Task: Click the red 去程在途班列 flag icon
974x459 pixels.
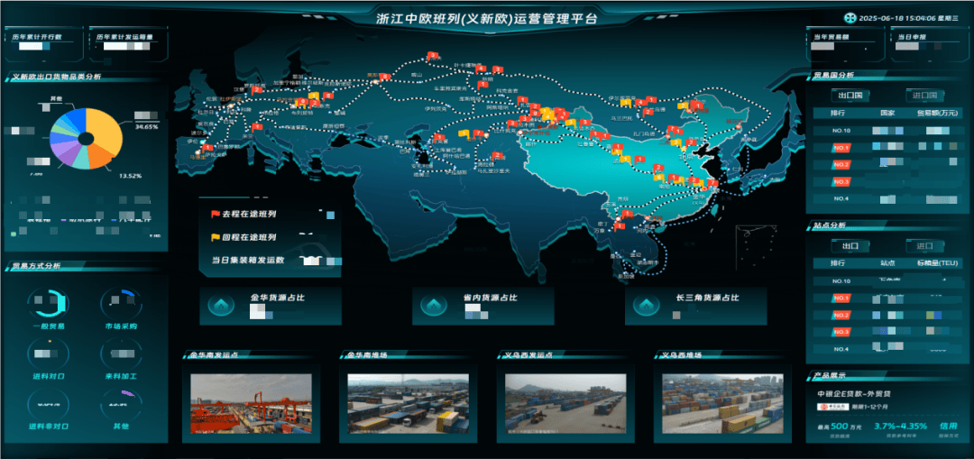Action: 215,215
